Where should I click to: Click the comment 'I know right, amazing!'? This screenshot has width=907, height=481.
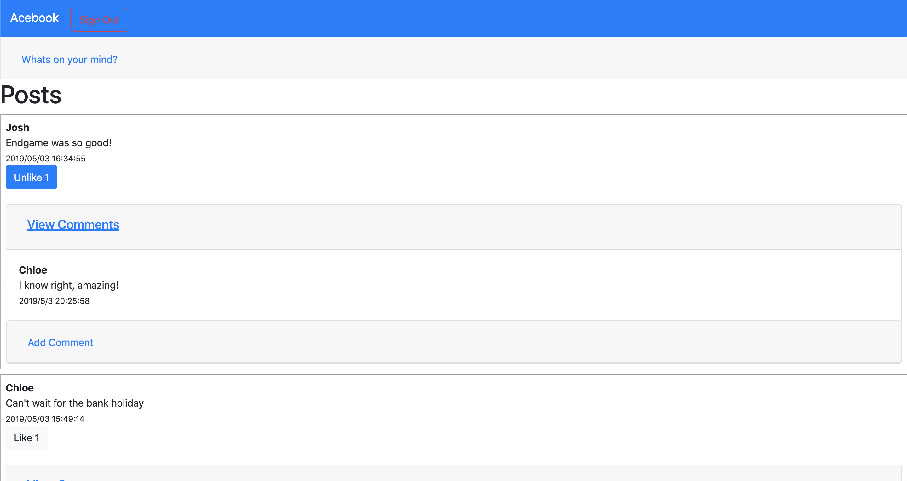pos(69,285)
